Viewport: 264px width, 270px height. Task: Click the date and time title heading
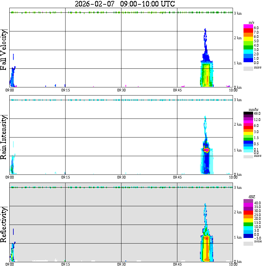tap(125, 4)
